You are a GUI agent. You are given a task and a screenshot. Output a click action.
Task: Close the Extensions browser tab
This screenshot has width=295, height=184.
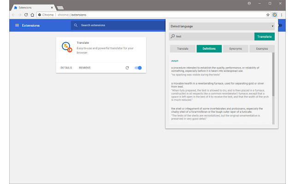click(52, 7)
